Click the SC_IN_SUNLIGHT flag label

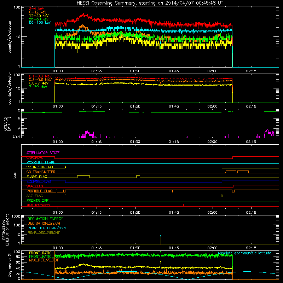[41, 167]
